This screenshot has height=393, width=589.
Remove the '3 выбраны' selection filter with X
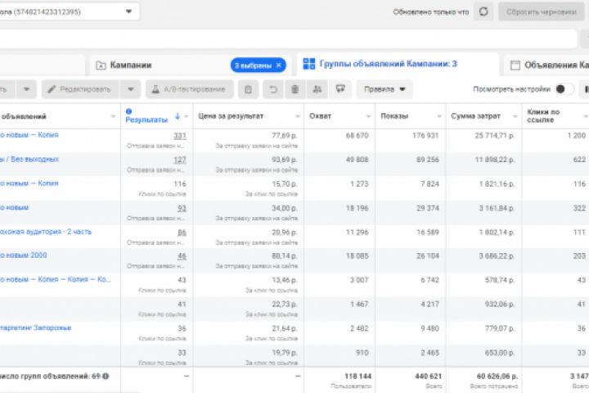(279, 65)
